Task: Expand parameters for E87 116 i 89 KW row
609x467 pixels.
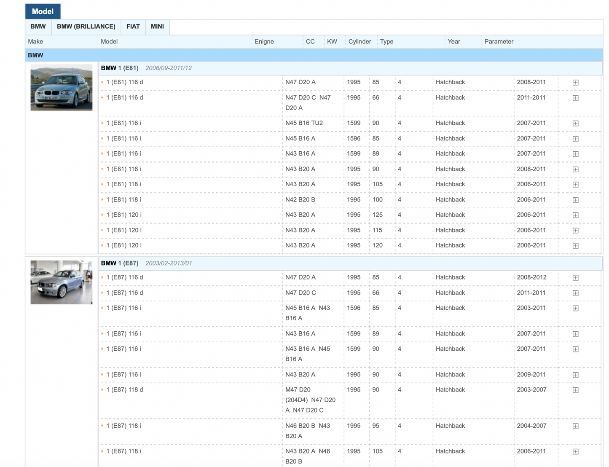Action: (575, 334)
